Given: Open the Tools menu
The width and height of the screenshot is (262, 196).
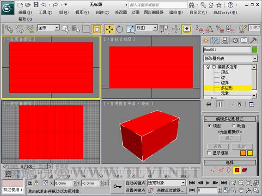Looking at the screenshot, I should [x=45, y=12].
